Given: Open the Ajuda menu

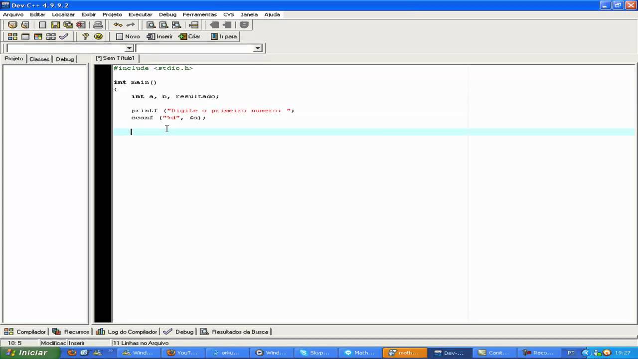Looking at the screenshot, I should click(x=272, y=14).
